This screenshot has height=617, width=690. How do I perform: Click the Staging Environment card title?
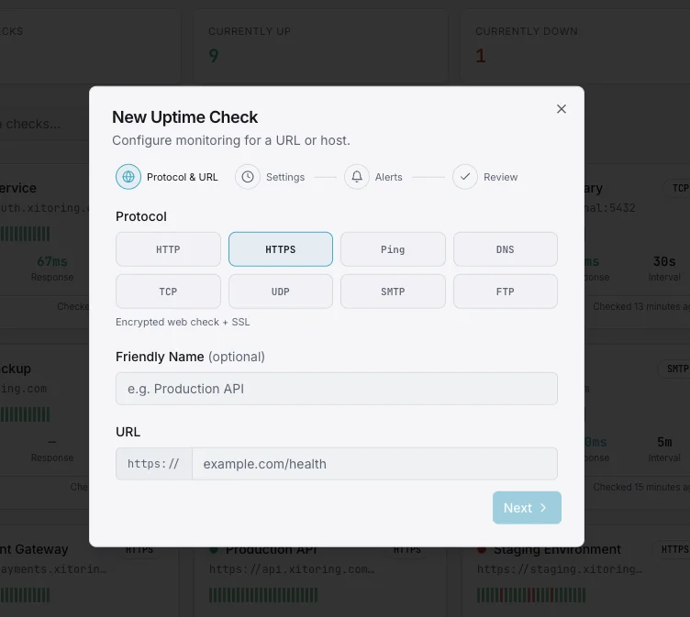point(557,550)
